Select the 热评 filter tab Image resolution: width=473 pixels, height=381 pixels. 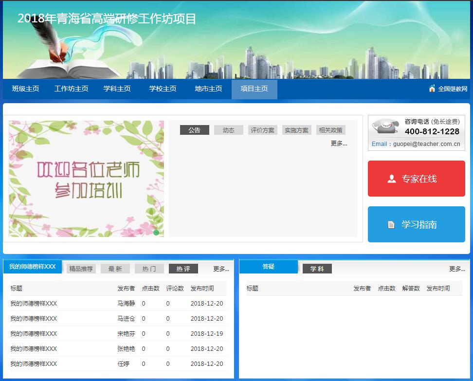pos(183,269)
